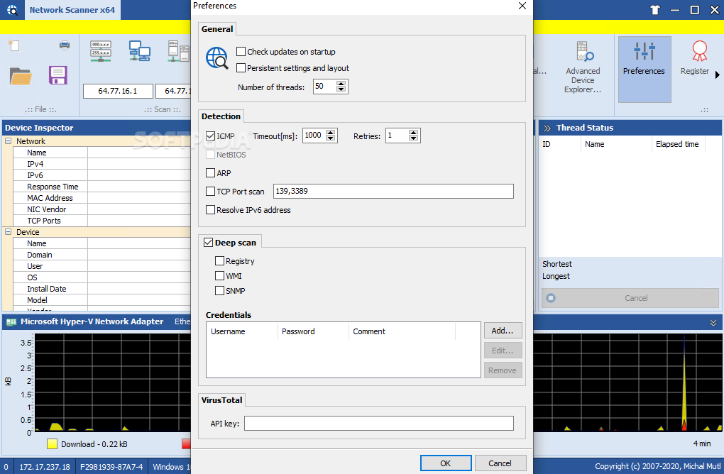The width and height of the screenshot is (724, 474).
Task: Open the folder icon in File group
Action: tap(21, 76)
